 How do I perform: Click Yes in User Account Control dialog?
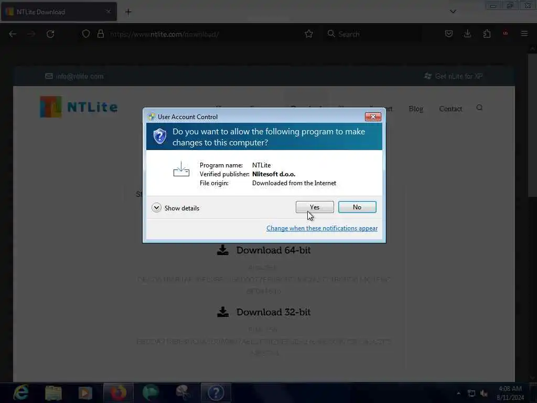coord(315,207)
